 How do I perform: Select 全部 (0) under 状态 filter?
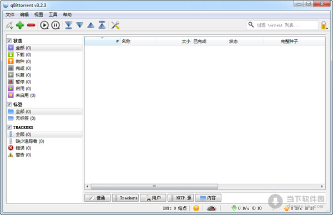click(44, 48)
